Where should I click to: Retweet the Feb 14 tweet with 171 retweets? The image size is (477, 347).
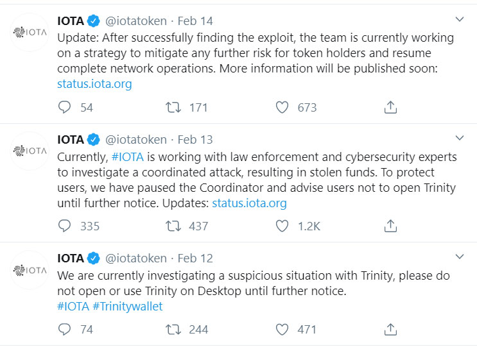(173, 108)
